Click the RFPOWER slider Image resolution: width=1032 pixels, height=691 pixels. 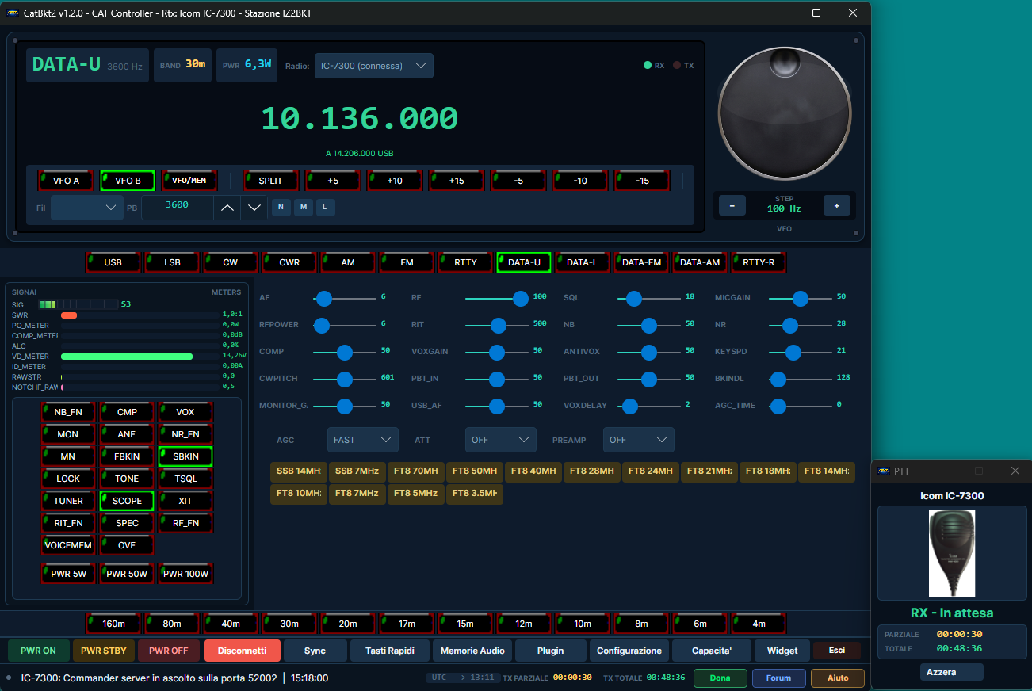(x=345, y=325)
